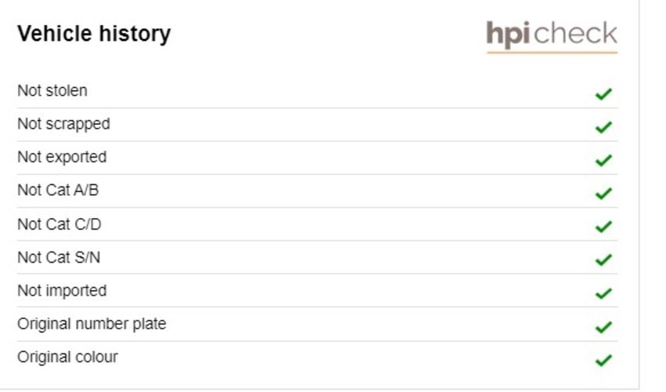Click the green checkmark for Not Cat A/B

(x=603, y=193)
